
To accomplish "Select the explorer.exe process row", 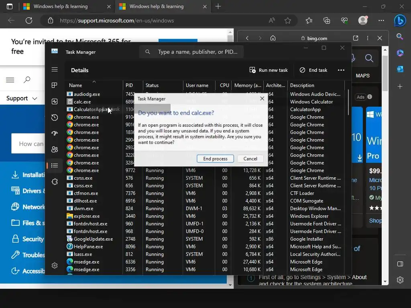I will click(205, 216).
